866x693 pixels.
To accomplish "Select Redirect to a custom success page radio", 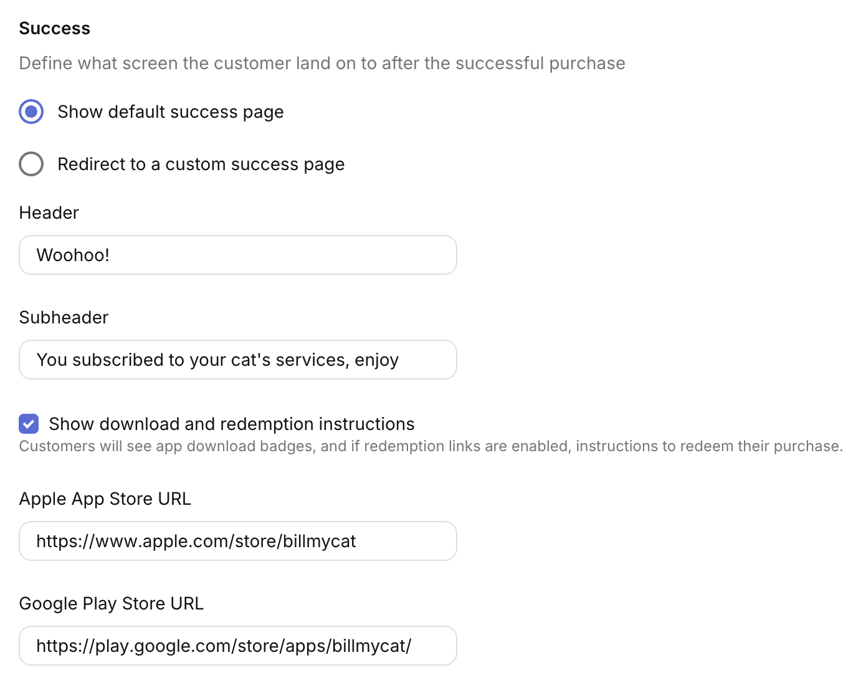I will tap(31, 165).
